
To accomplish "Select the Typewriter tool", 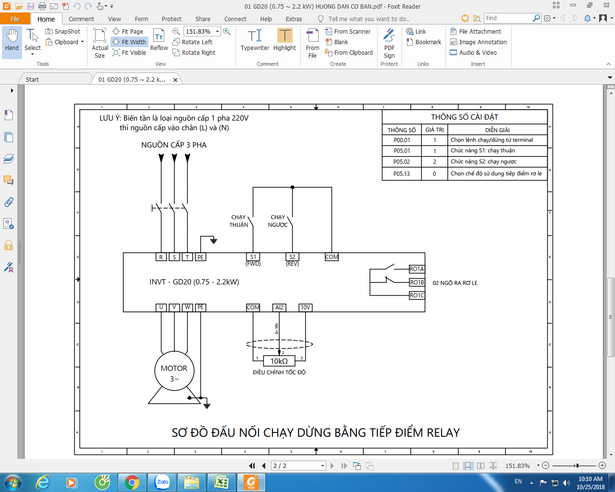I will click(255, 40).
